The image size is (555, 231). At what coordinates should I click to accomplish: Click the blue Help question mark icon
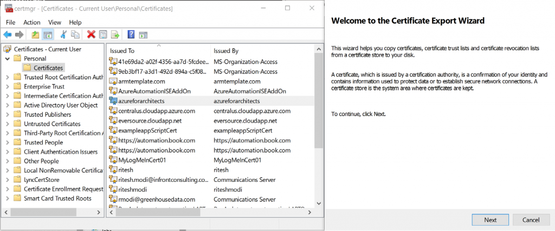click(x=131, y=35)
